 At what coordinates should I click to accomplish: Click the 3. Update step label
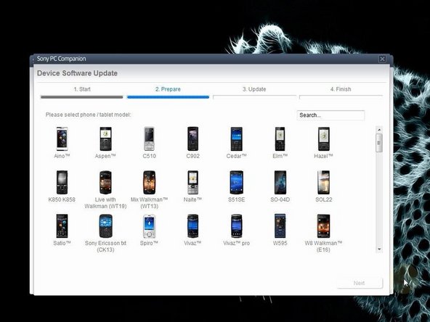tap(254, 89)
